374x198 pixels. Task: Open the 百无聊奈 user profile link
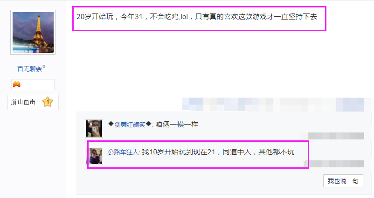29,69
